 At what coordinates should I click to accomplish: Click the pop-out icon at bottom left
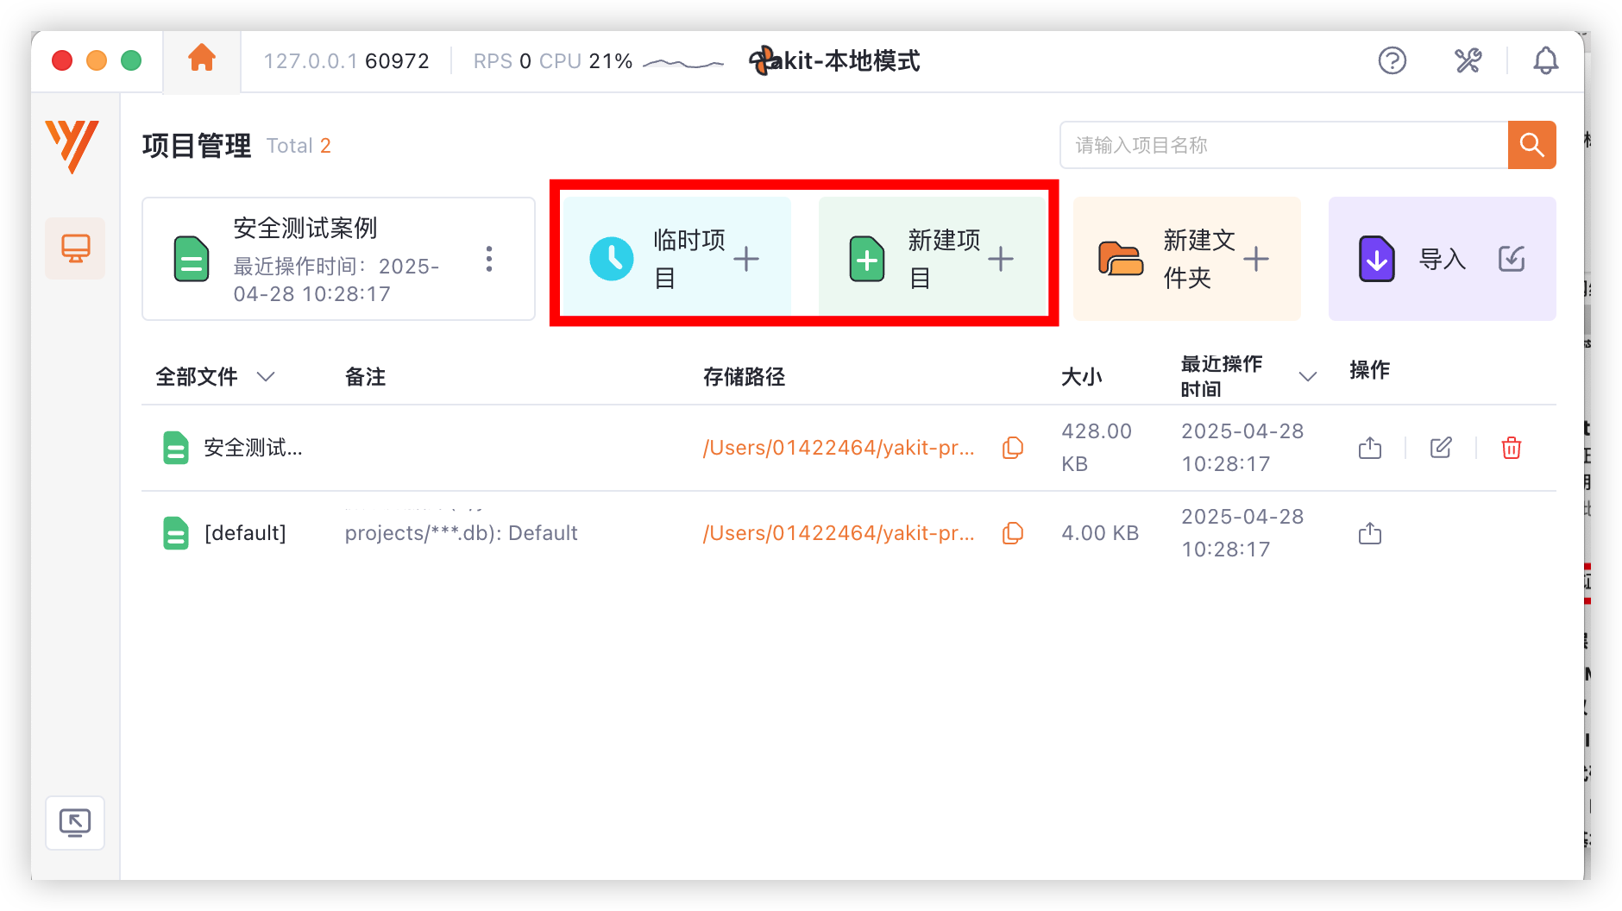pyautogui.click(x=75, y=822)
